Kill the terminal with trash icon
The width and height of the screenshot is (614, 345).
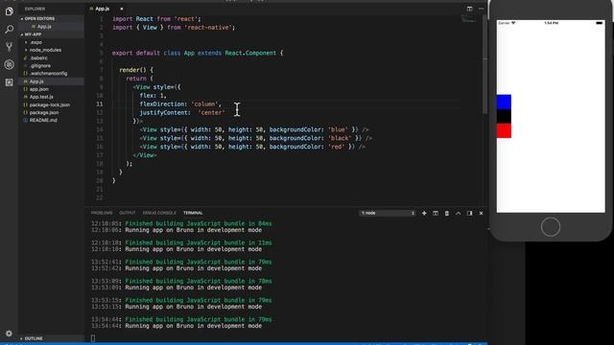tap(447, 213)
